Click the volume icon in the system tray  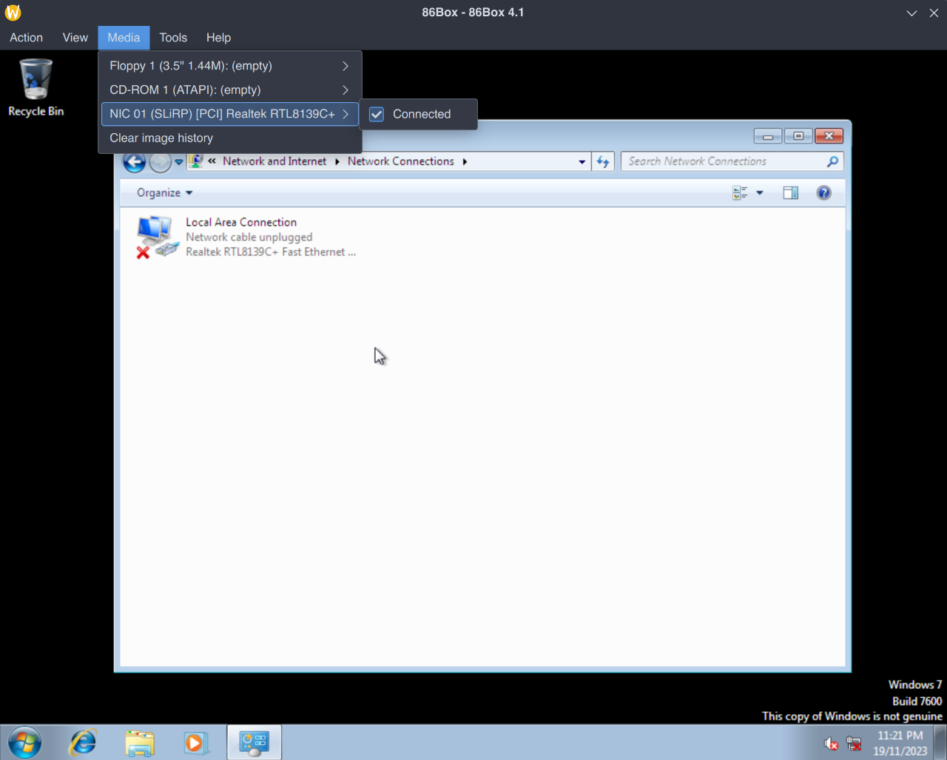(830, 743)
